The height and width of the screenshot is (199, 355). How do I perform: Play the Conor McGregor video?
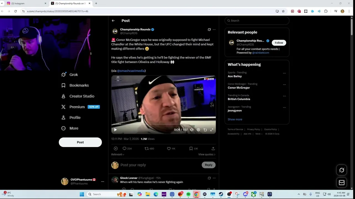coord(115,130)
